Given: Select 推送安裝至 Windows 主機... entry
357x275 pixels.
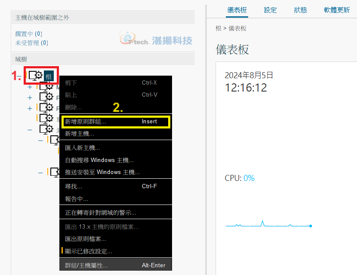Looking at the screenshot, I should (102, 172).
